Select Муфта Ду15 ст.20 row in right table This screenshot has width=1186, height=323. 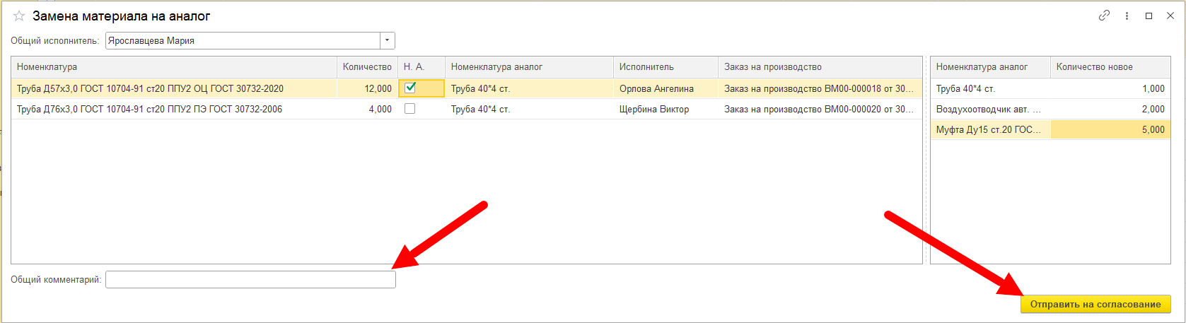990,129
